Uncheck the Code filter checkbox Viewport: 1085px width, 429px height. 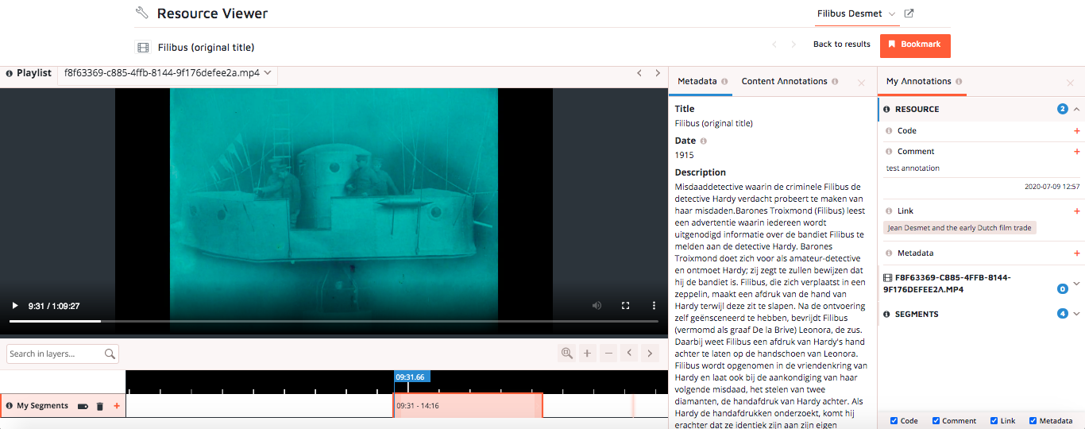tap(894, 421)
